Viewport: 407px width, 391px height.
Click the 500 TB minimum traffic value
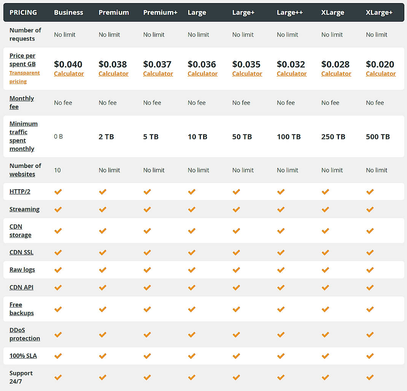coord(378,137)
